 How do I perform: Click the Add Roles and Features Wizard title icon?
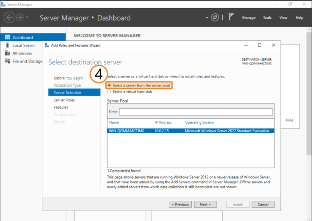pyautogui.click(x=47, y=45)
